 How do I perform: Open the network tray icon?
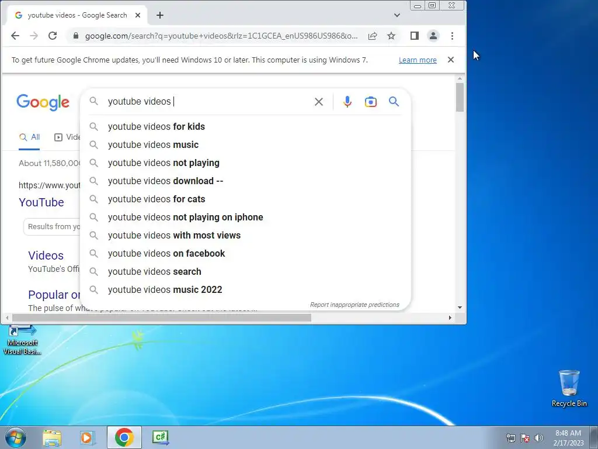(510, 438)
